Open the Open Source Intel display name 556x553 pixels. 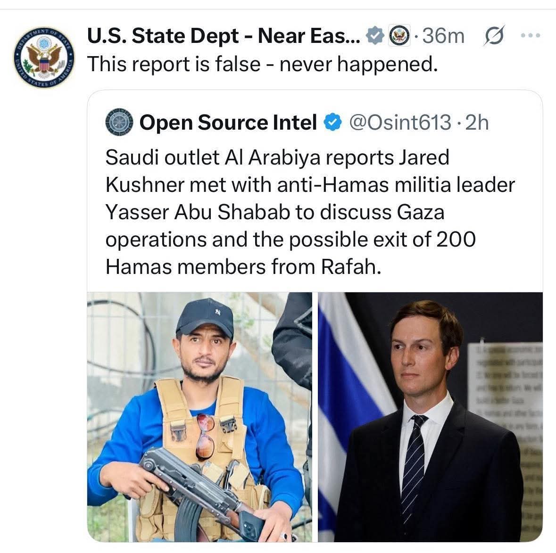[x=228, y=123]
